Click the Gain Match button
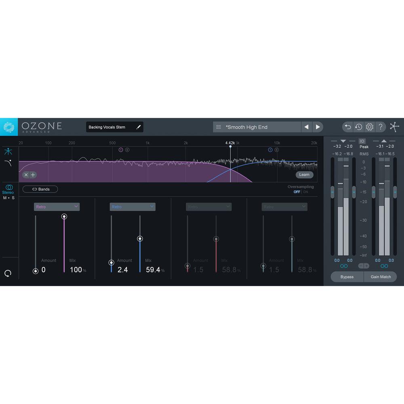404x404 pixels. [380, 277]
